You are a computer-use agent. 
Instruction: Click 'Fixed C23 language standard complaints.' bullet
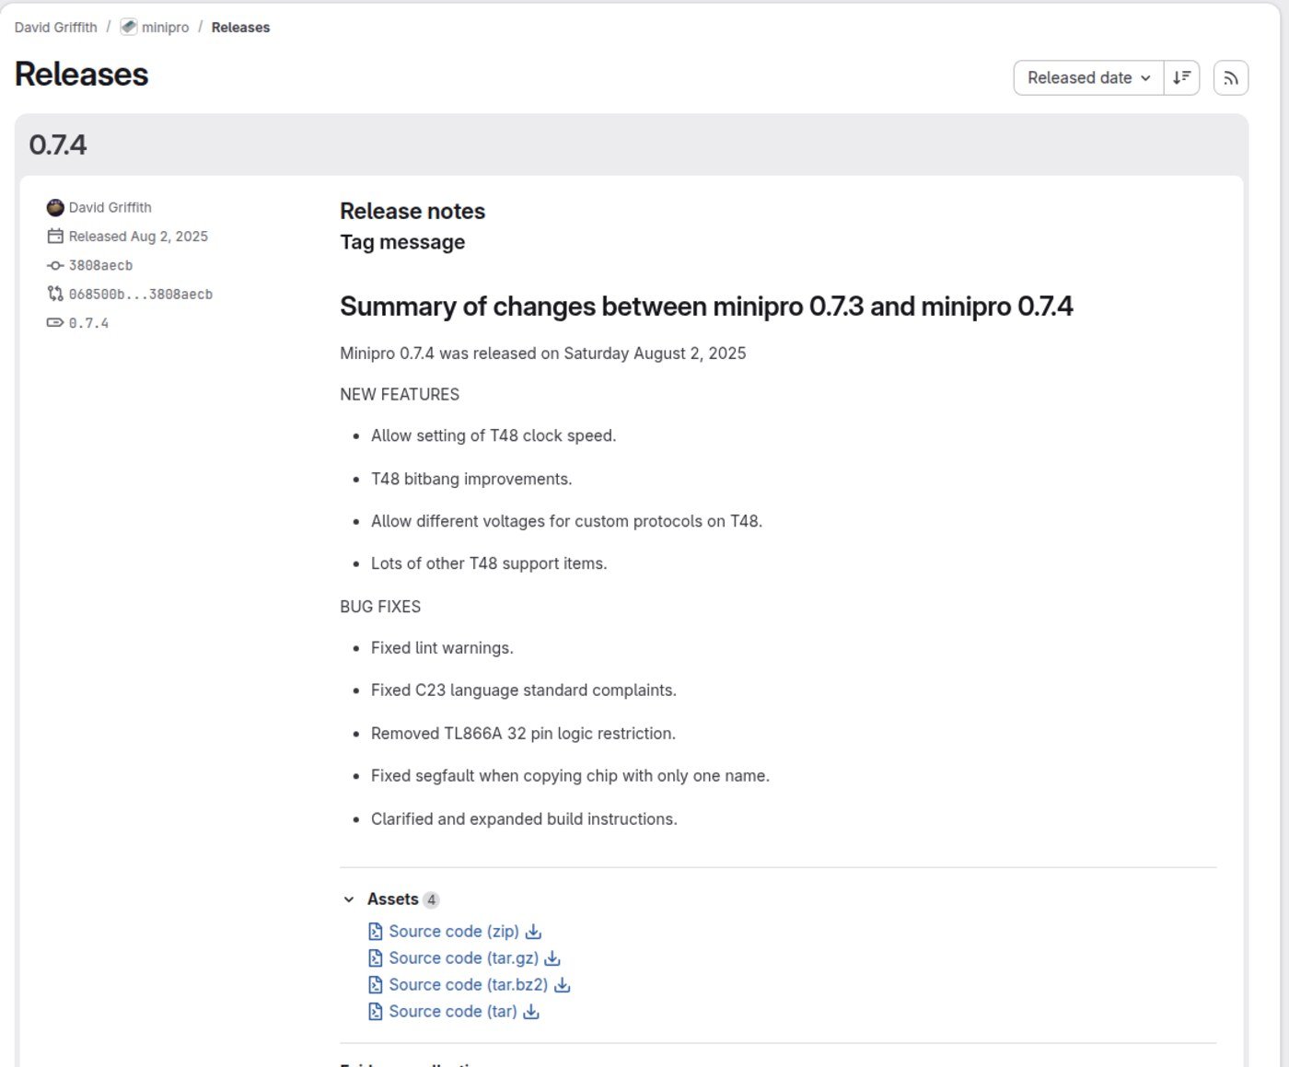[x=524, y=690]
